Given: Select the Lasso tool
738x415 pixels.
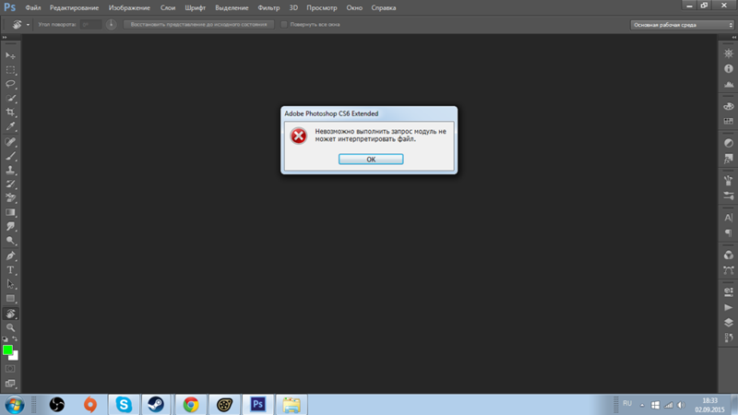Looking at the screenshot, I should 10,84.
